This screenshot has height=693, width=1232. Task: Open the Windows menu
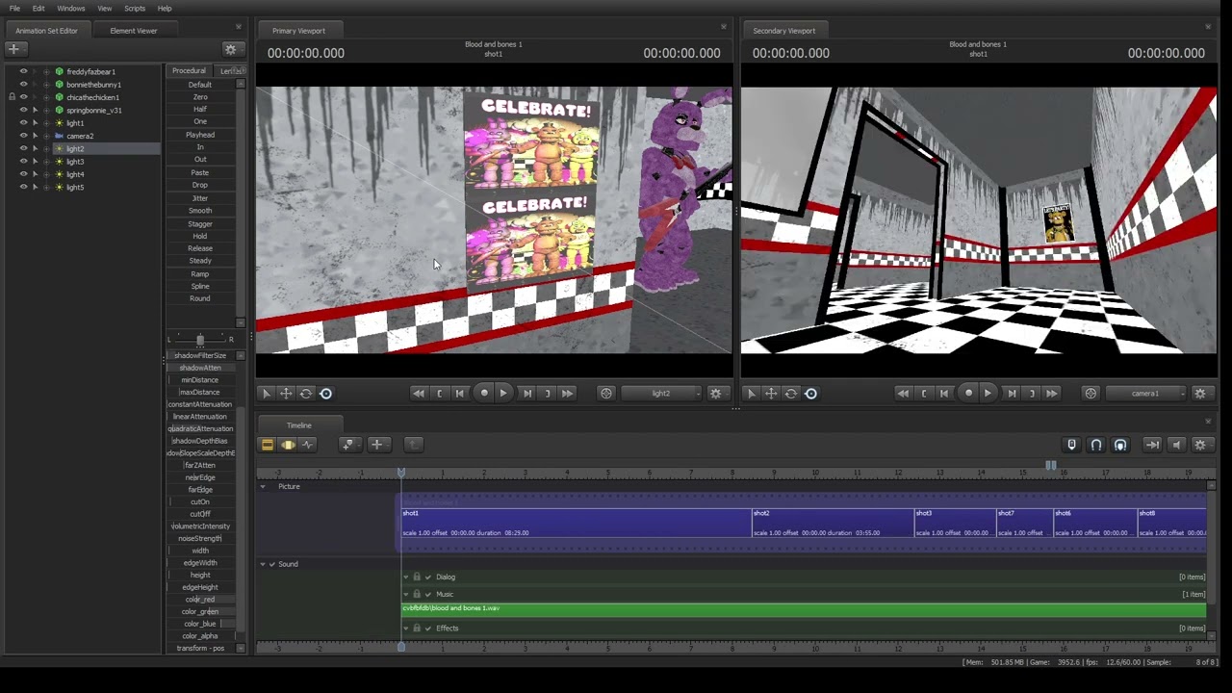click(71, 8)
